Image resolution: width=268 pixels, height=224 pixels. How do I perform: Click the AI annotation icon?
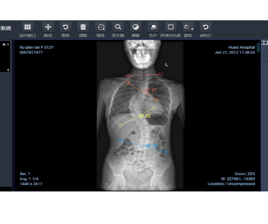tap(206, 27)
